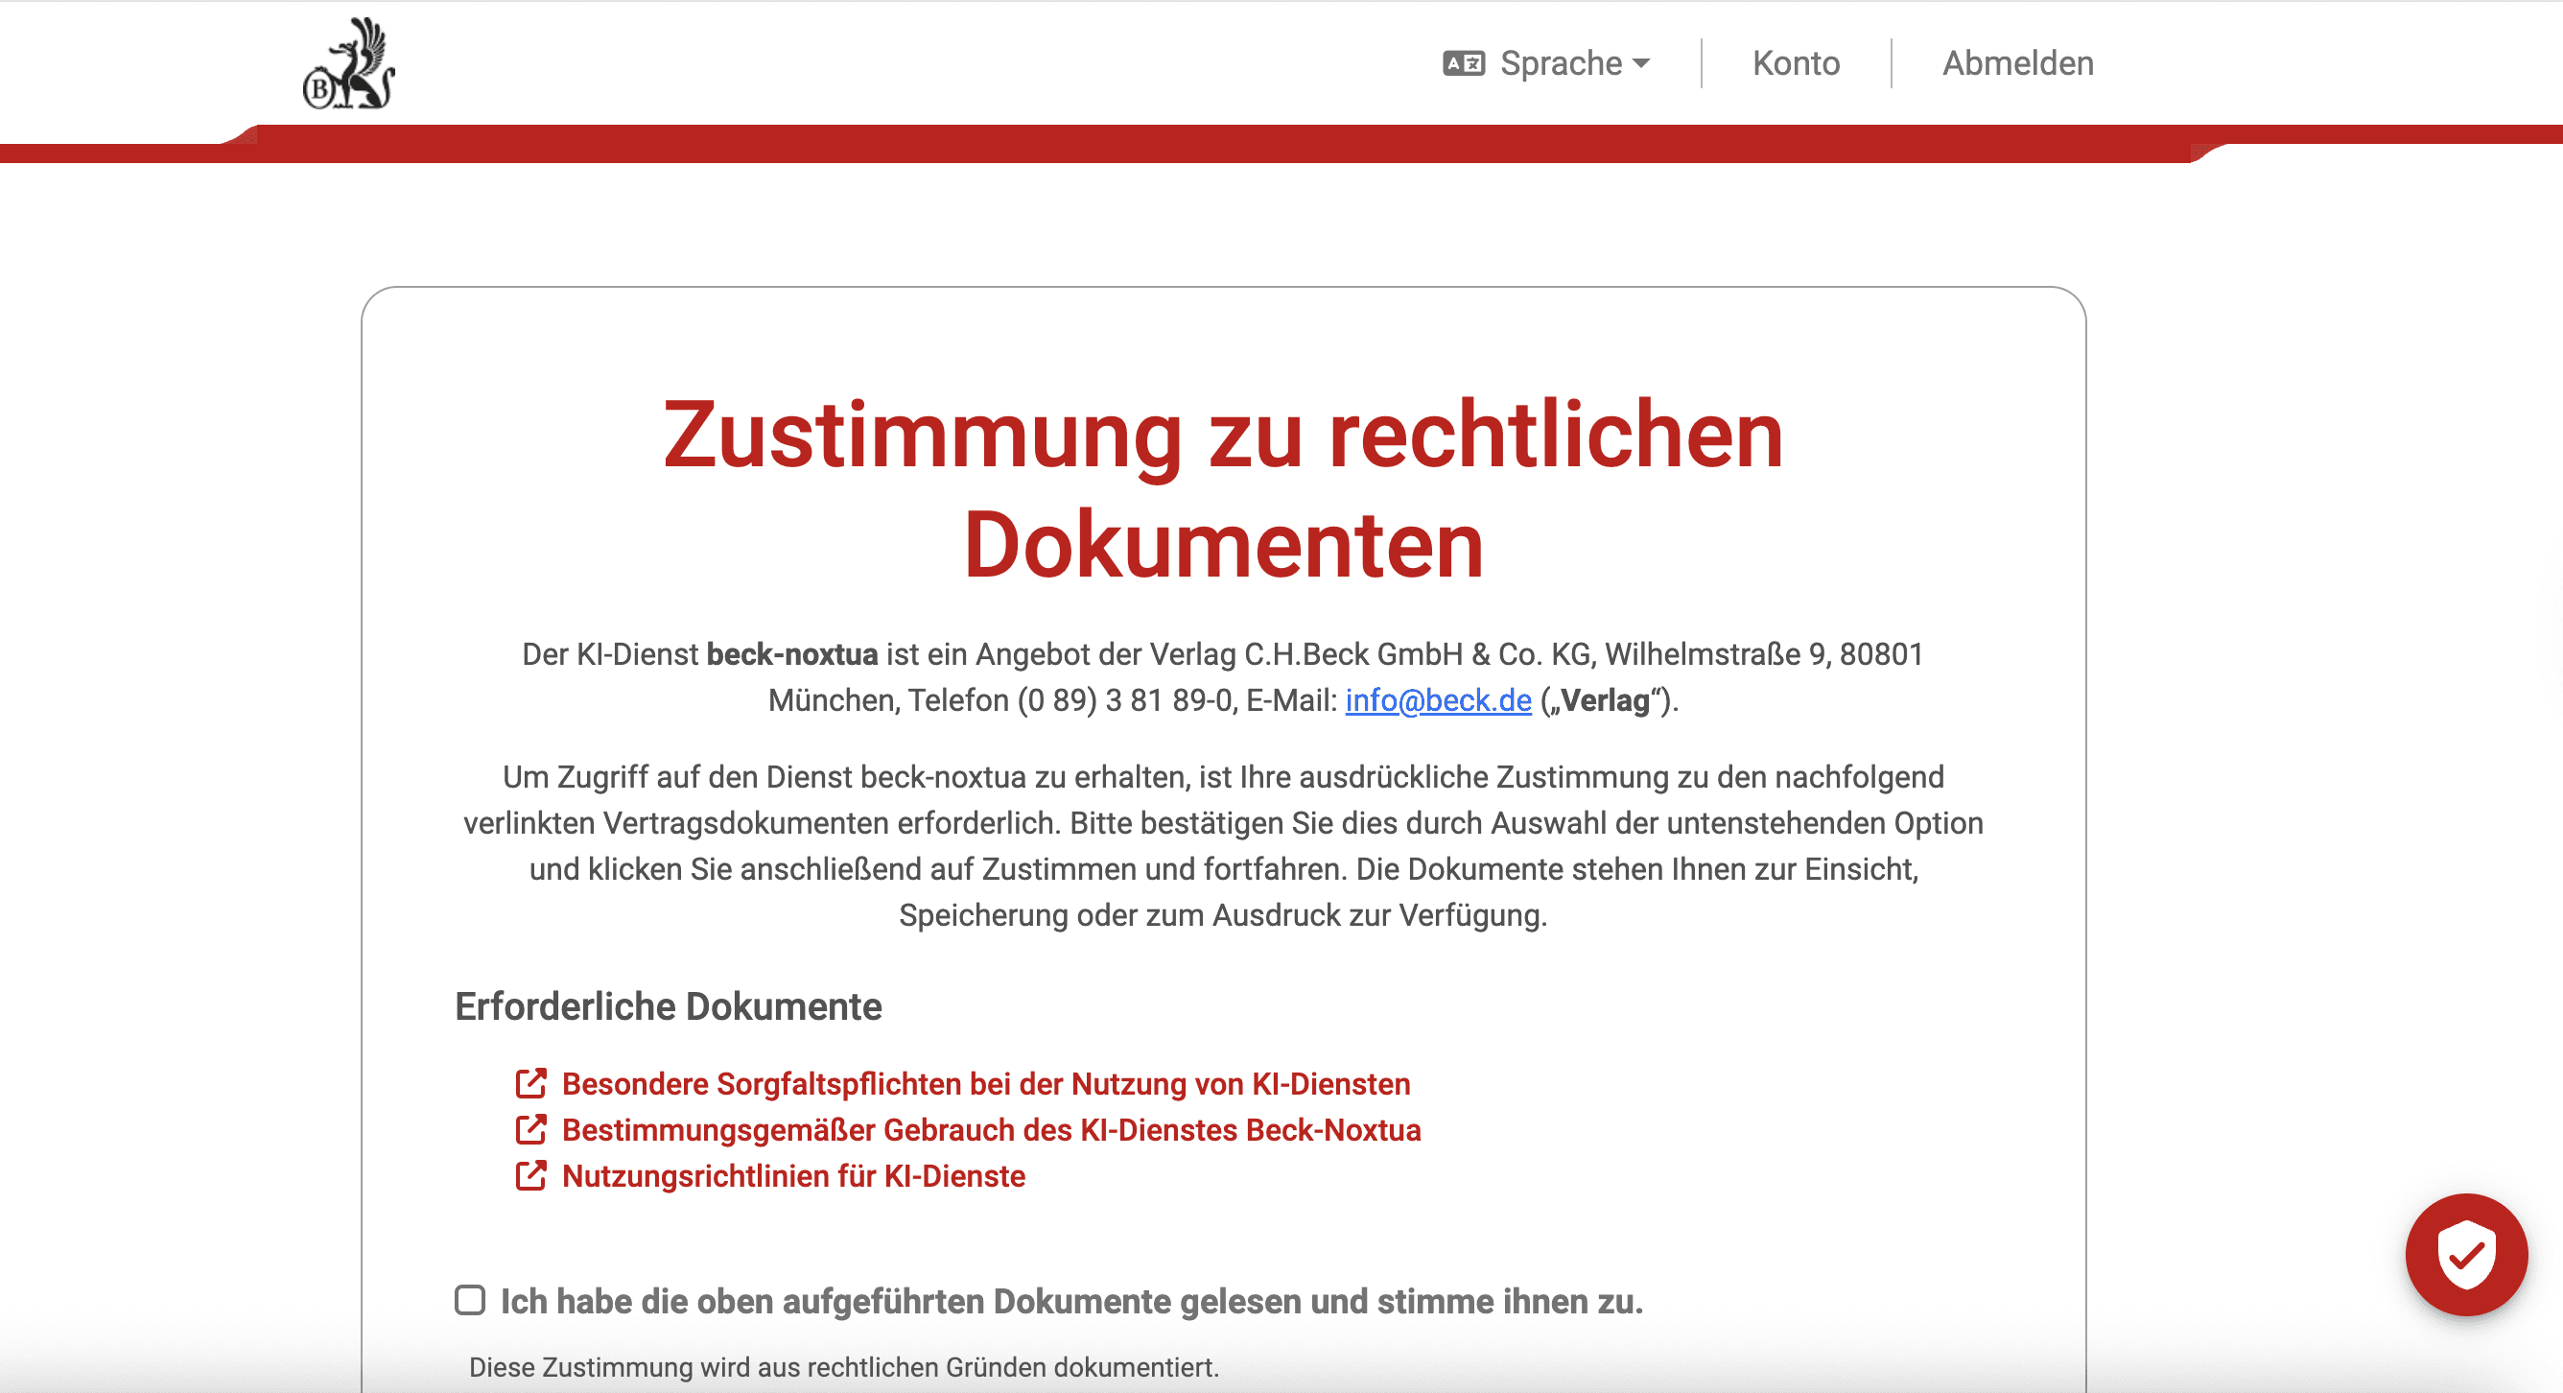Click the Sprache dropdown caret arrow
This screenshot has height=1393, width=2563.
tap(1641, 63)
